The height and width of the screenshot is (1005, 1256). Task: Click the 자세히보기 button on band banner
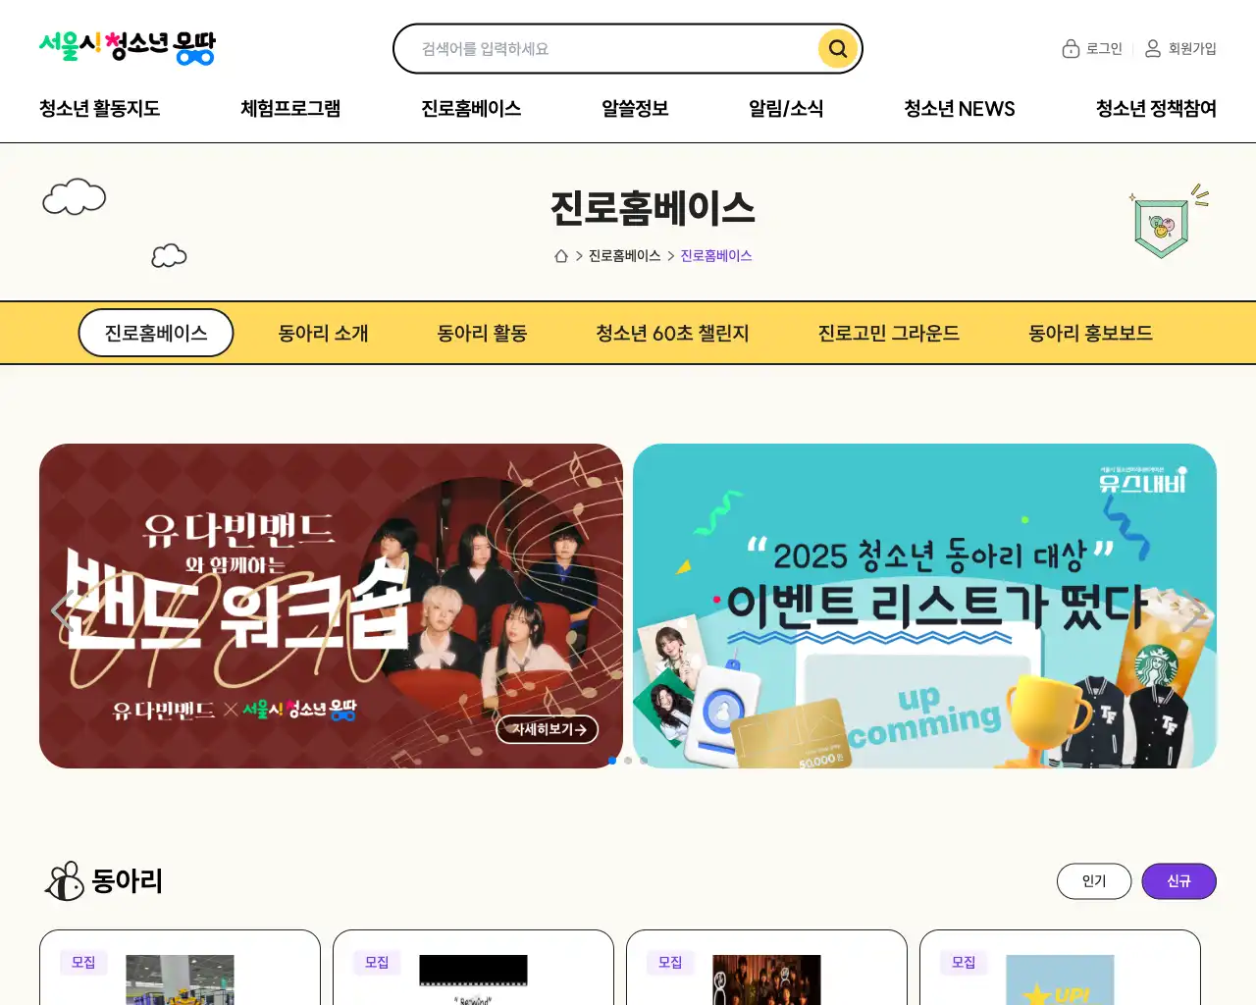click(x=548, y=729)
